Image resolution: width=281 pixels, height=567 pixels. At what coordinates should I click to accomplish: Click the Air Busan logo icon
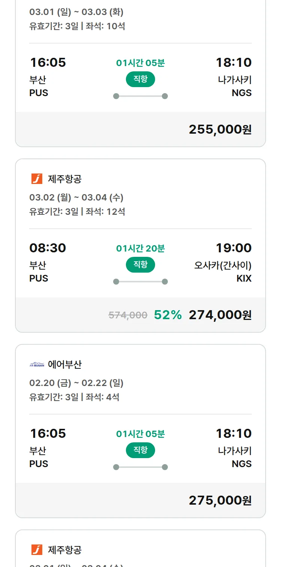pos(37,365)
